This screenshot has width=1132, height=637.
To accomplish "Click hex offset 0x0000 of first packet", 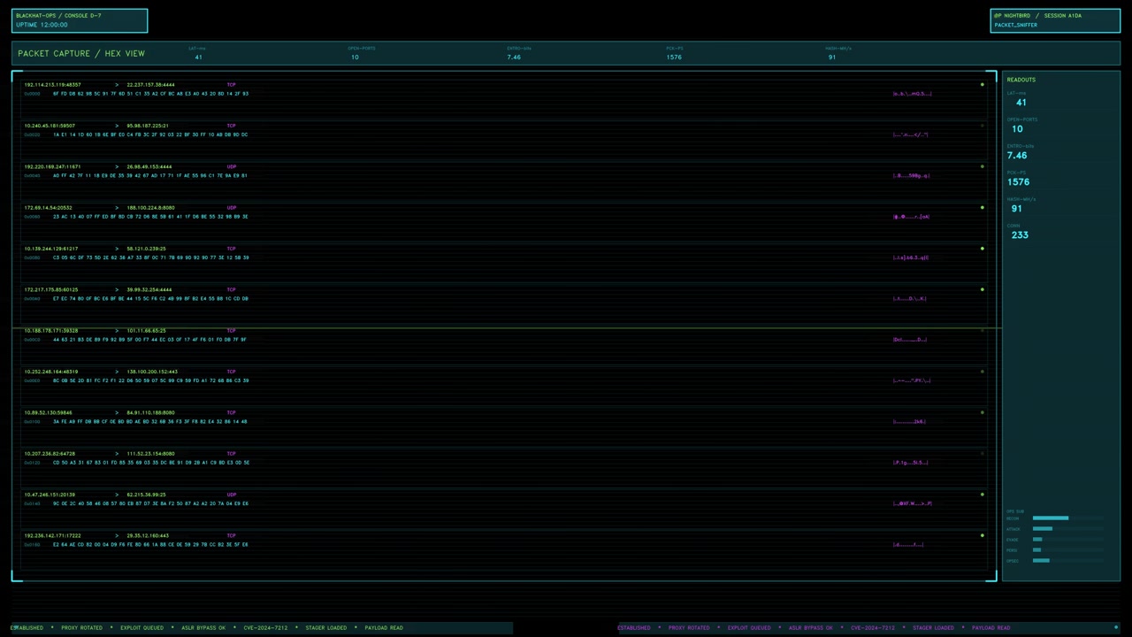I will tap(32, 94).
